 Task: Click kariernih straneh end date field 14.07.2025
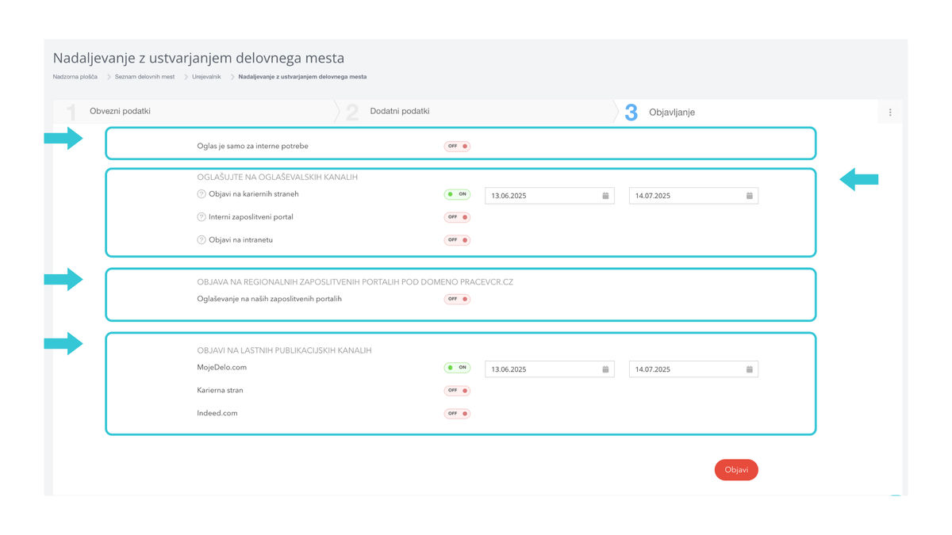pos(693,195)
